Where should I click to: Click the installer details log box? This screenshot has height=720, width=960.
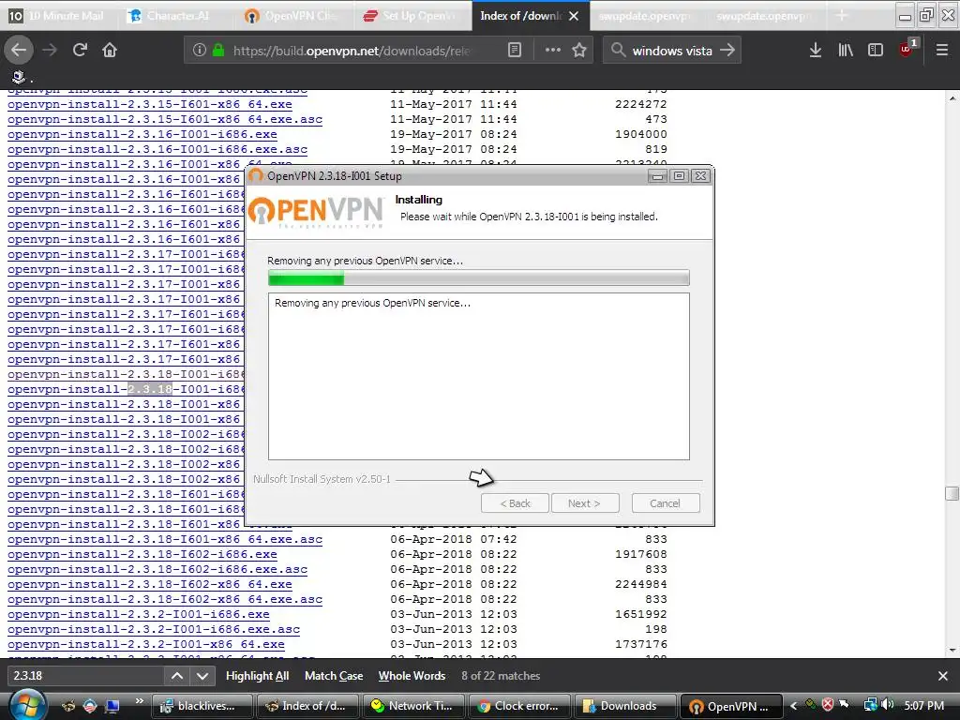479,377
